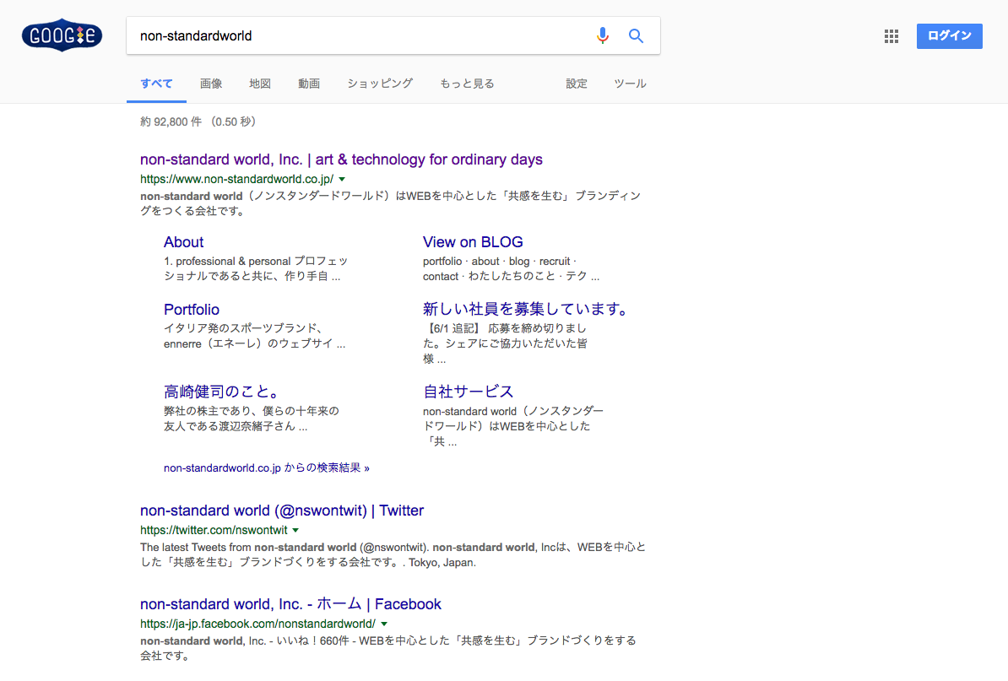Screen dimensions: 1008x681
Task: Open the ショッピング tab
Action: point(380,84)
